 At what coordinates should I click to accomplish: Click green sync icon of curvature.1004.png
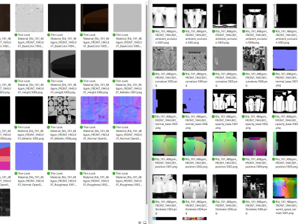(x=184, y=74)
